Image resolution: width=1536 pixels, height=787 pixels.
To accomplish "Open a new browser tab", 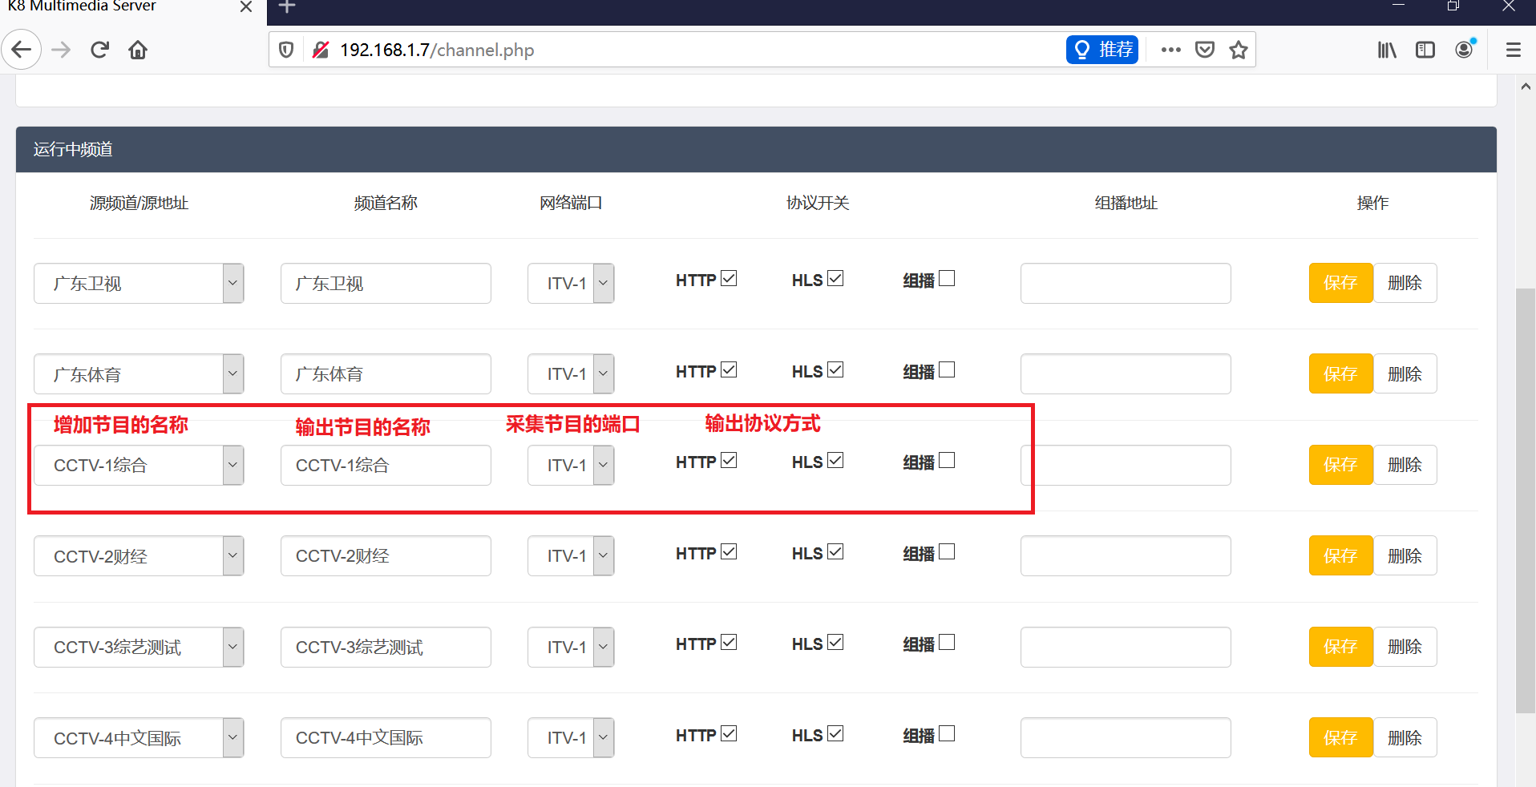I will pos(287,7).
